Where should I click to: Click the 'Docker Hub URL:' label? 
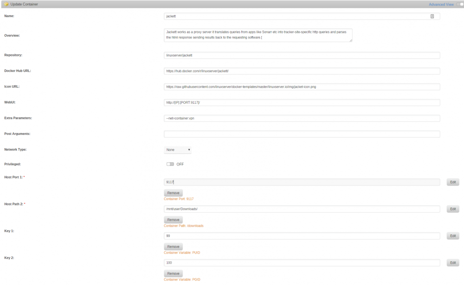click(18, 70)
